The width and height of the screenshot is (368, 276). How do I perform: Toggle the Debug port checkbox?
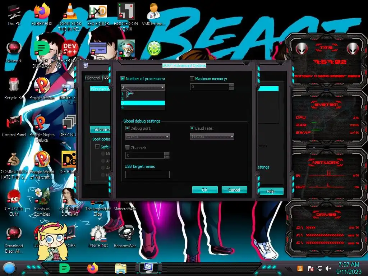coord(127,128)
